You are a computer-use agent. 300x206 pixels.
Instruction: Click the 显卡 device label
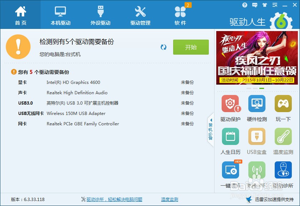coord(22,82)
